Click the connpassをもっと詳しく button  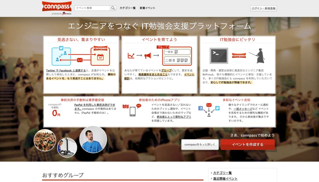[200, 145]
